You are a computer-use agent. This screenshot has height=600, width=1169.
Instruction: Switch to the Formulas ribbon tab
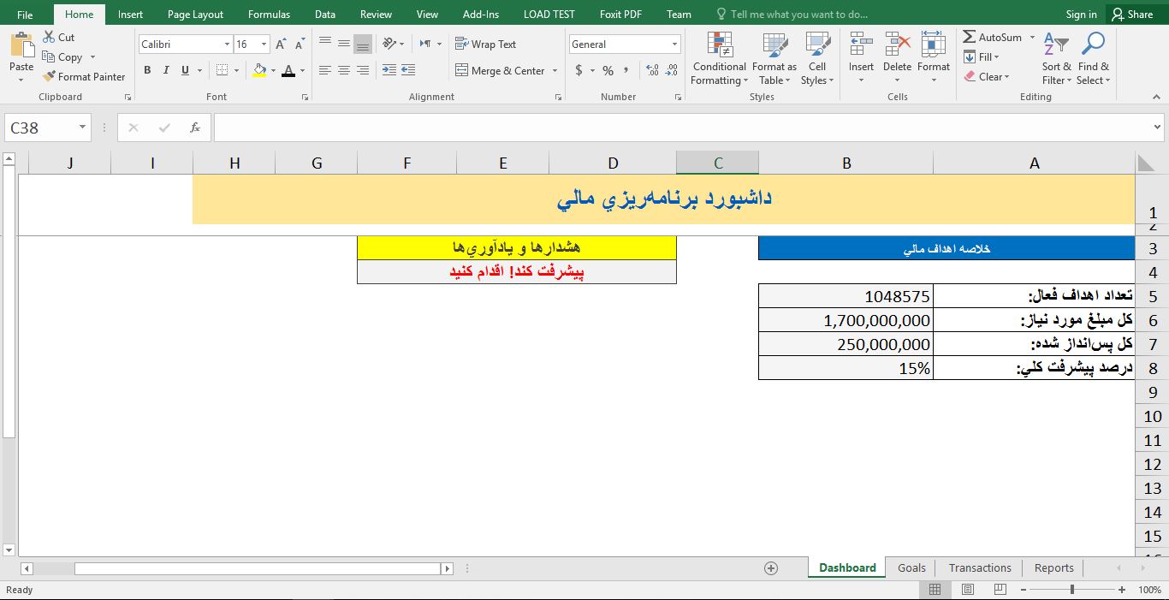pos(269,14)
